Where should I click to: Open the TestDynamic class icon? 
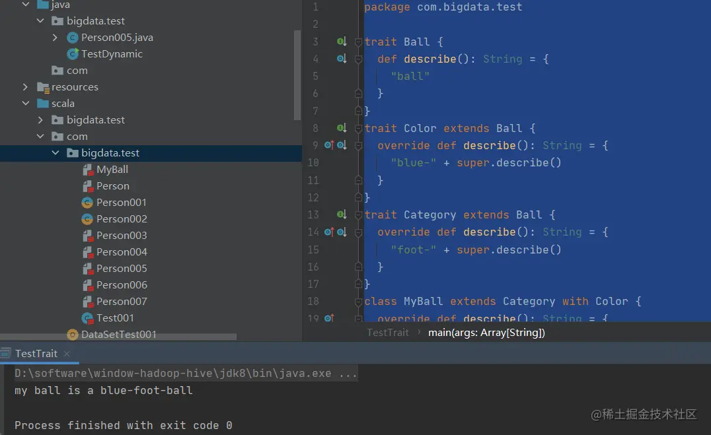pos(73,54)
